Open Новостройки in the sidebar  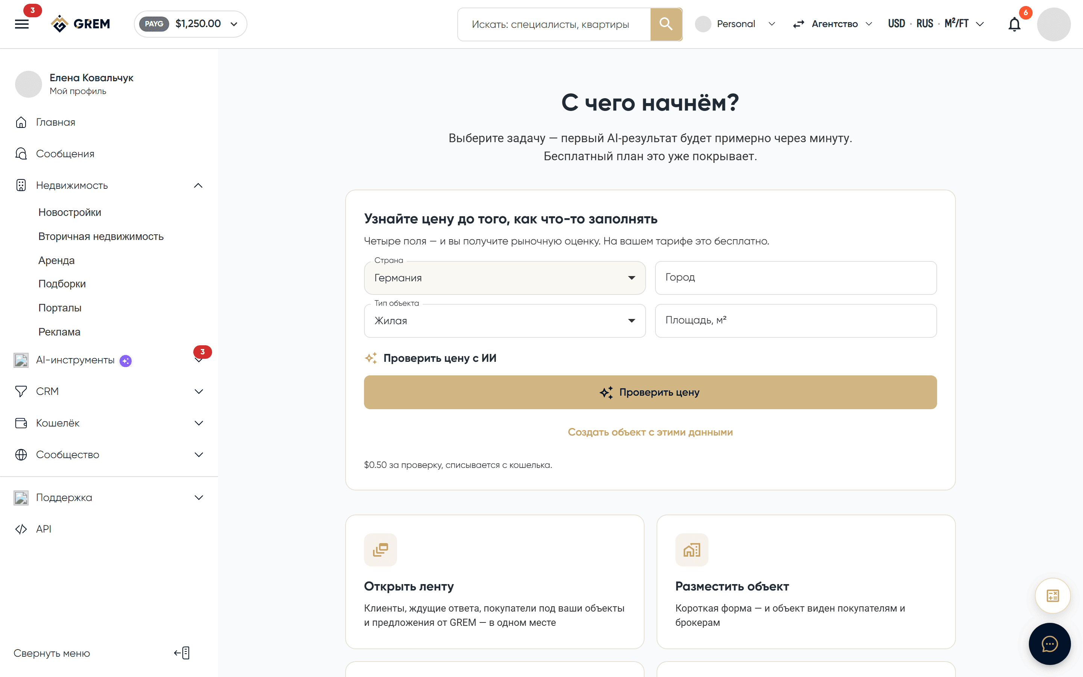(x=70, y=212)
